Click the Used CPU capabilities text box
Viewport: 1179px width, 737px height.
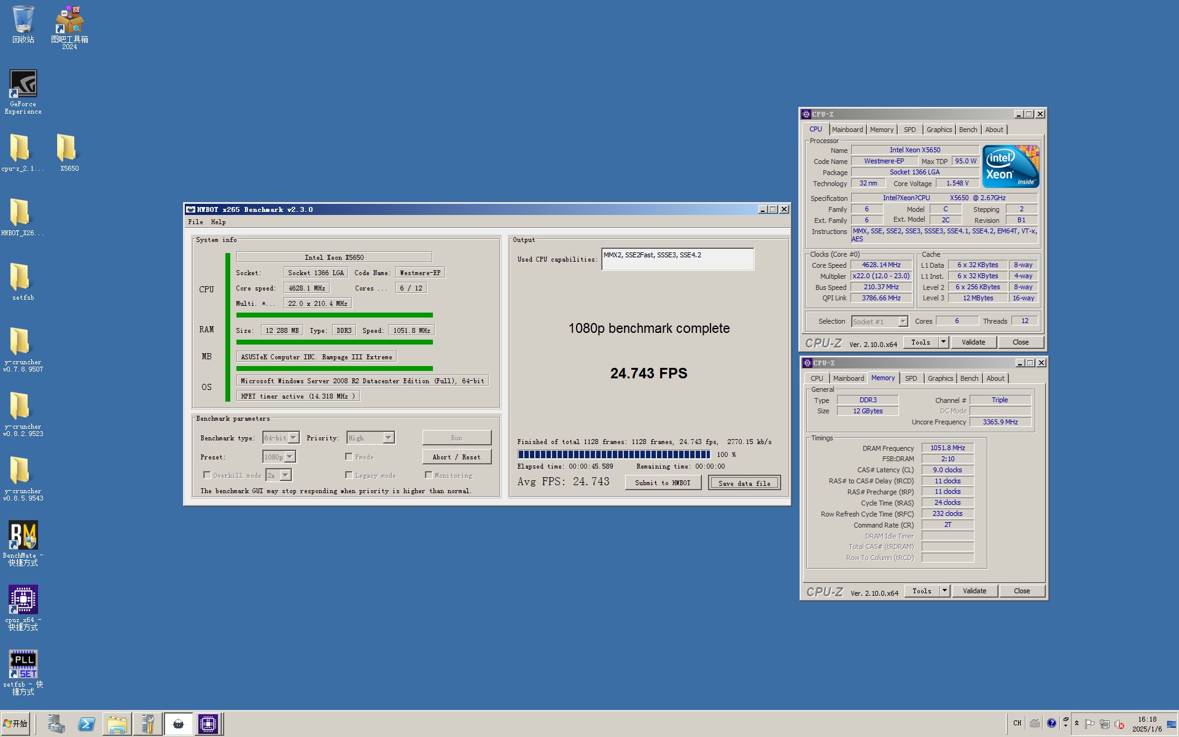677,259
